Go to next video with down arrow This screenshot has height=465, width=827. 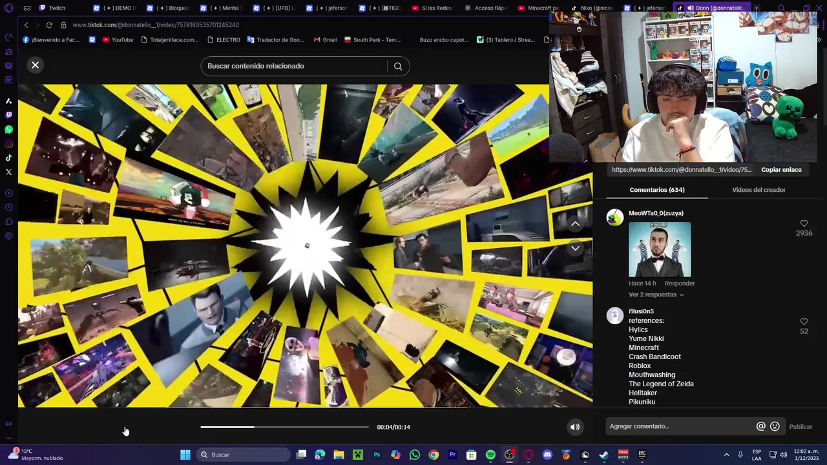click(575, 248)
